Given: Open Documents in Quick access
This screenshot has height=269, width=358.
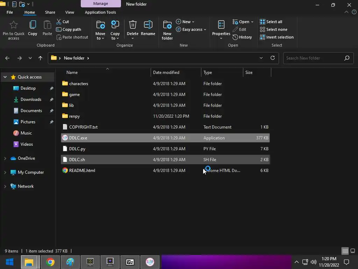Looking at the screenshot, I should tap(31, 111).
